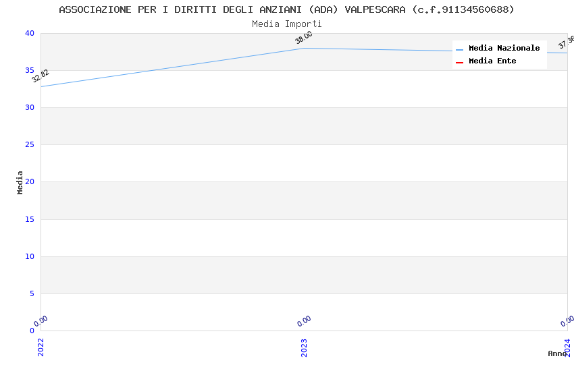Click the 32.82 data label

pos(41,76)
